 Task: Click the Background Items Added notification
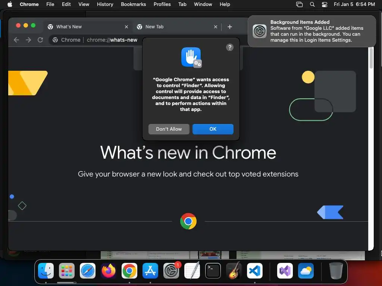coord(312,31)
